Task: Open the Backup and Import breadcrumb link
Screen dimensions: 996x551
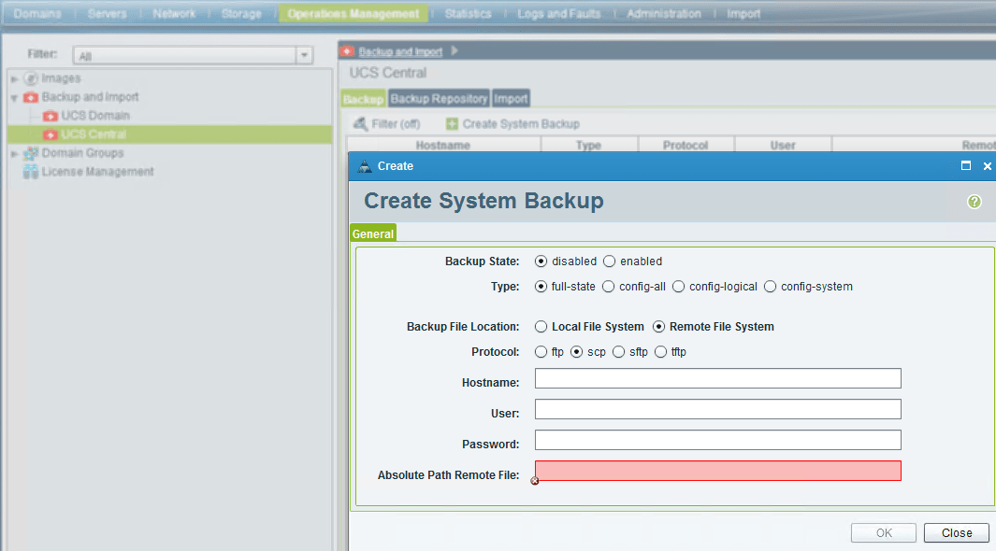Action: click(400, 51)
